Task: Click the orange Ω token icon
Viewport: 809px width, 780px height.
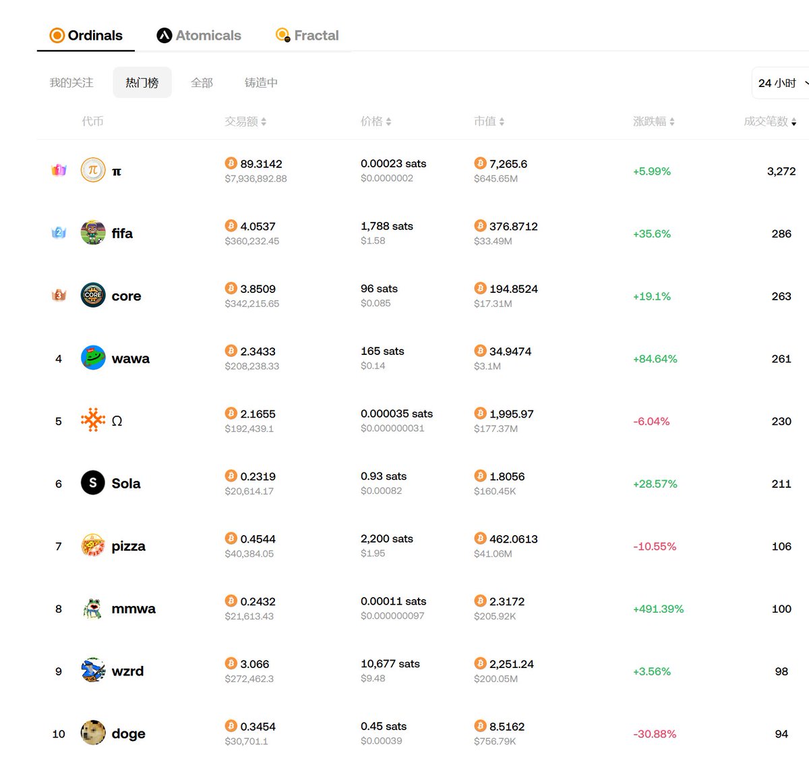Action: tap(93, 420)
